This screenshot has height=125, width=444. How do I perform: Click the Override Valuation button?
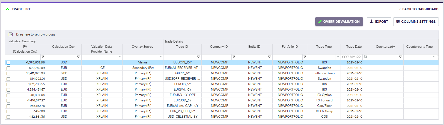click(339, 22)
